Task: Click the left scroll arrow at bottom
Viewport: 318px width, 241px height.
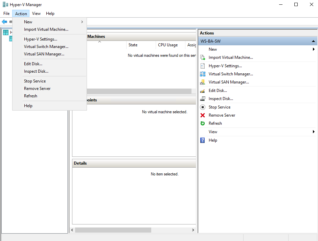Action: click(x=72, y=230)
